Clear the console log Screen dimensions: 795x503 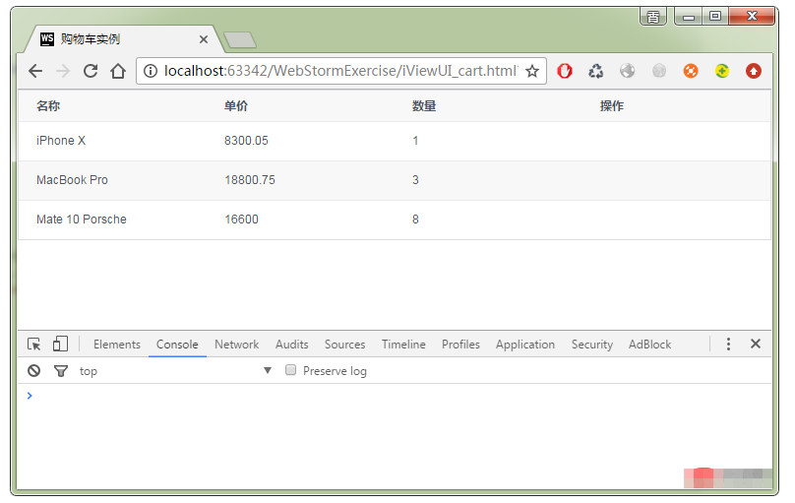click(34, 371)
